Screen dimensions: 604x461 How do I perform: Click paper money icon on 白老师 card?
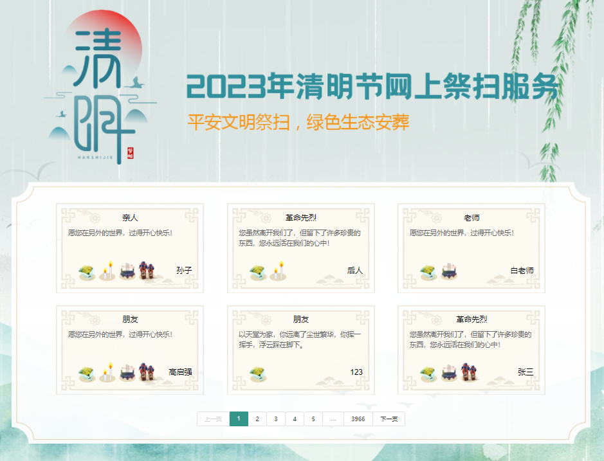[x=428, y=272]
